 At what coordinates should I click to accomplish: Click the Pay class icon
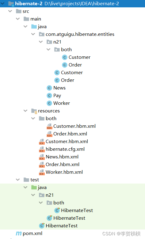(x=49, y=96)
